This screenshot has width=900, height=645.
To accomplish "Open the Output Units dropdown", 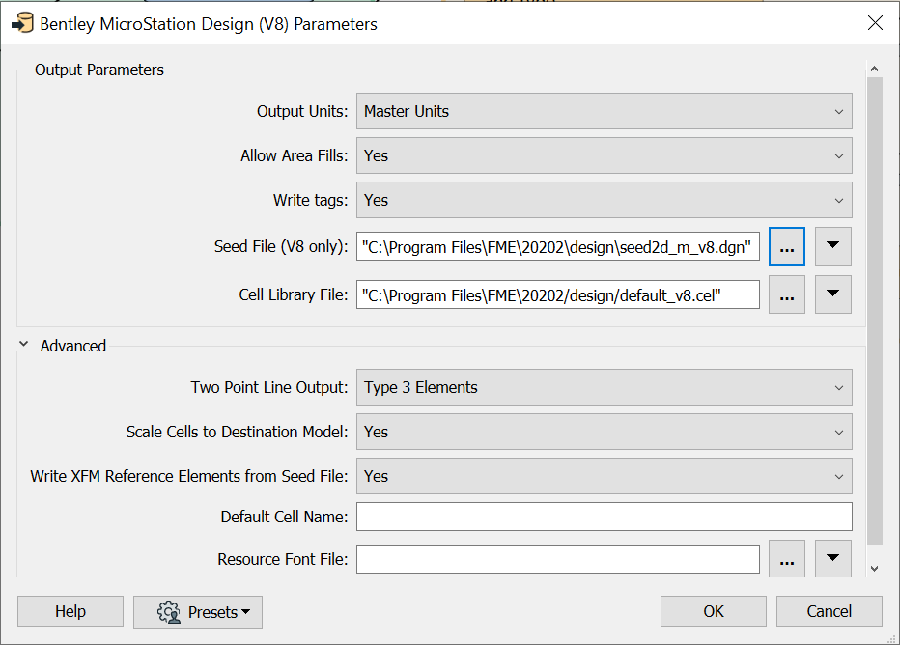I will pos(604,111).
